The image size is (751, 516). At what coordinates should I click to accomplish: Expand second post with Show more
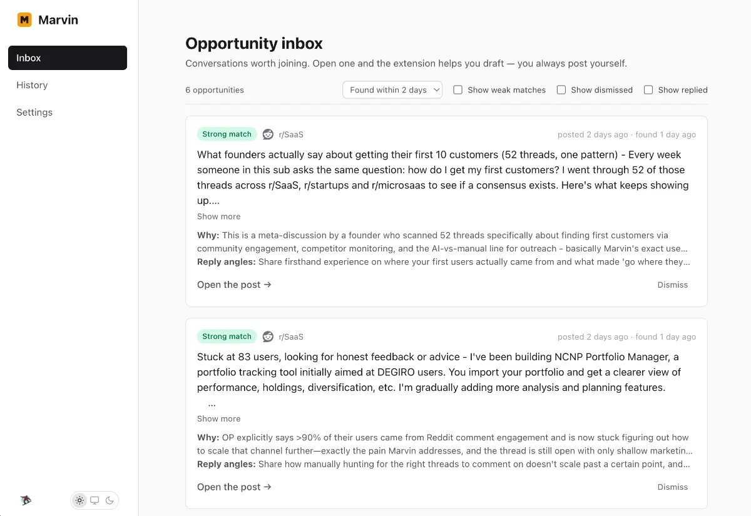click(x=218, y=418)
